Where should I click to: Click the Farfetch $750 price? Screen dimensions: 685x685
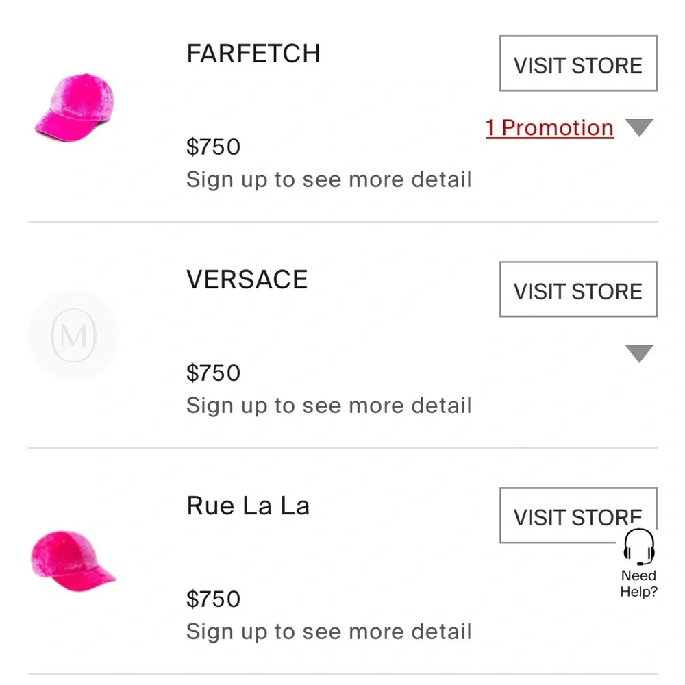[214, 147]
